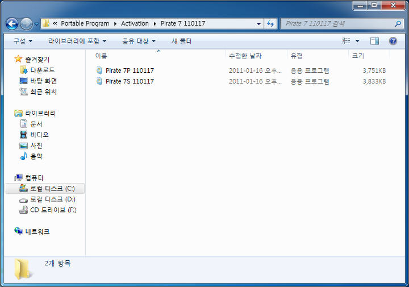
Task: Open the 사진 library
Action: pyautogui.click(x=36, y=145)
